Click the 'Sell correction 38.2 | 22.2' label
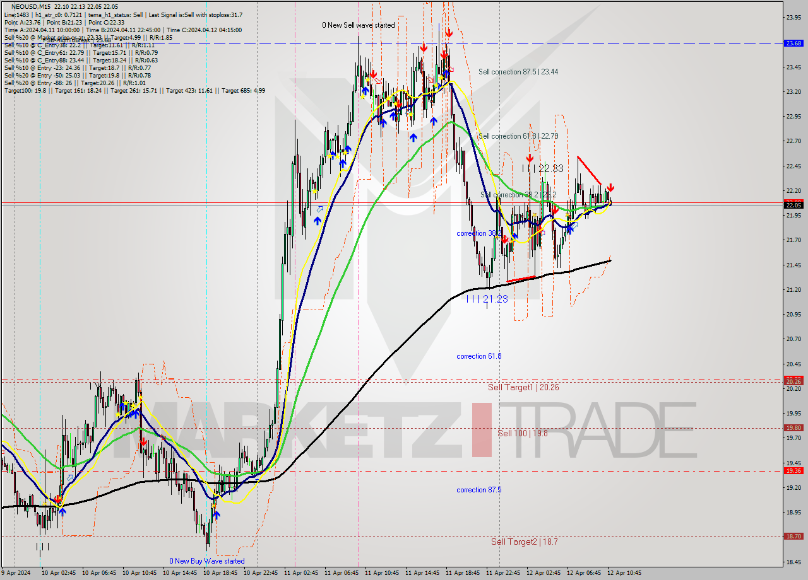 pyautogui.click(x=518, y=195)
